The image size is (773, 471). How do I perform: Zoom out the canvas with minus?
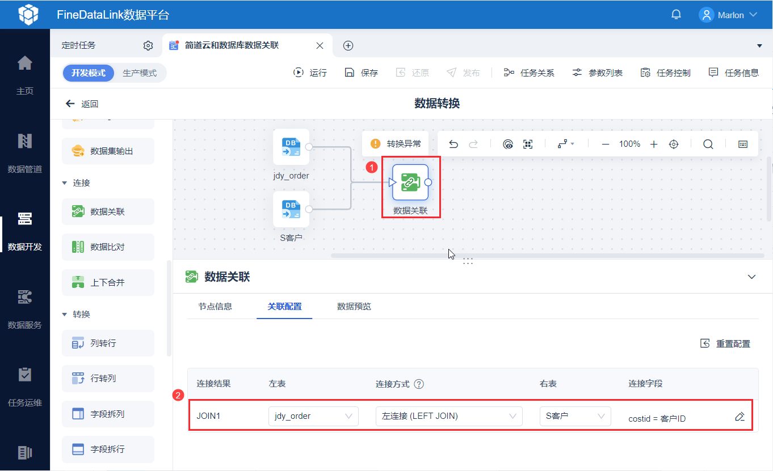coord(606,144)
